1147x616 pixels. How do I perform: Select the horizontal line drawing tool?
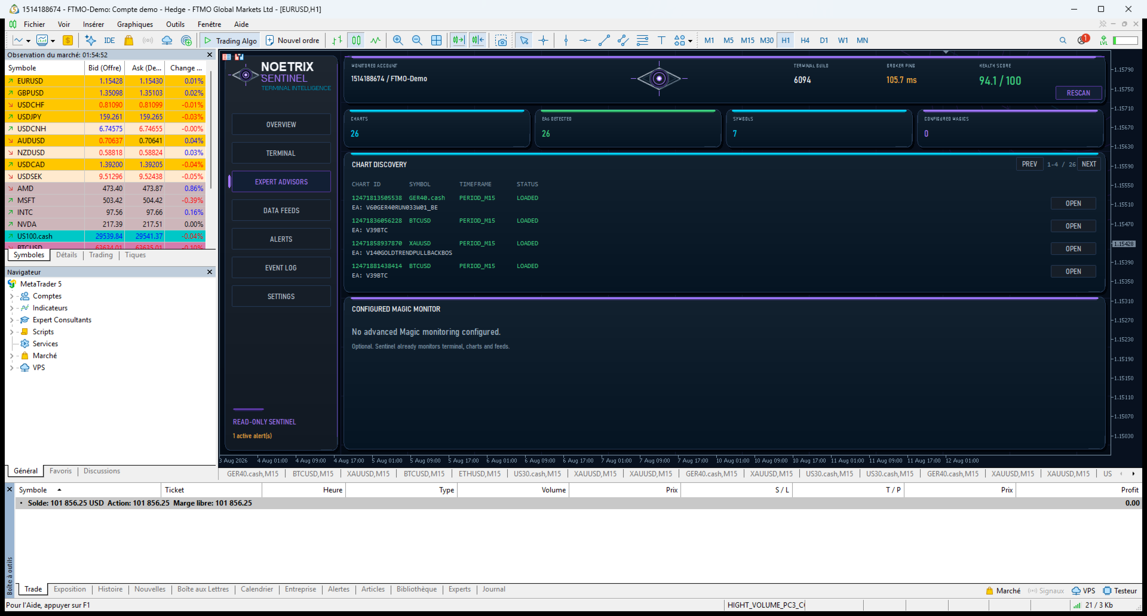coord(585,40)
